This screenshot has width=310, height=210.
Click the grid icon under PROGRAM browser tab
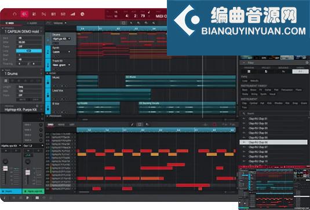[249, 72]
